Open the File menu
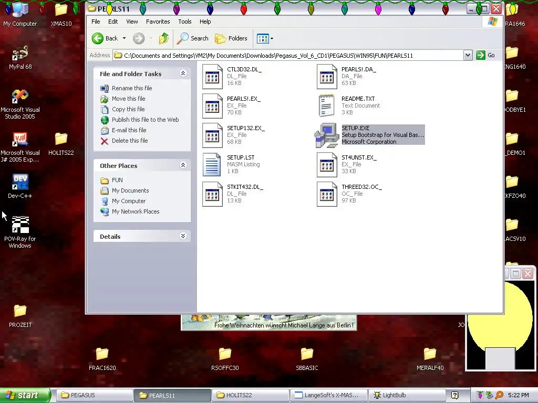The width and height of the screenshot is (538, 403). [x=96, y=22]
